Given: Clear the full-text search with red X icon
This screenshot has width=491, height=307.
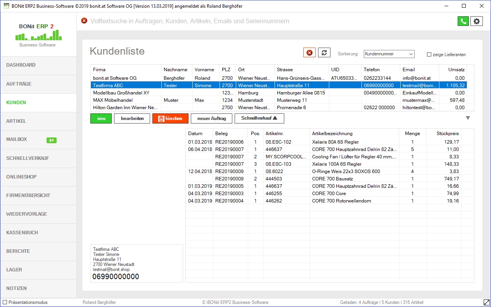Looking at the screenshot, I should (84, 21).
